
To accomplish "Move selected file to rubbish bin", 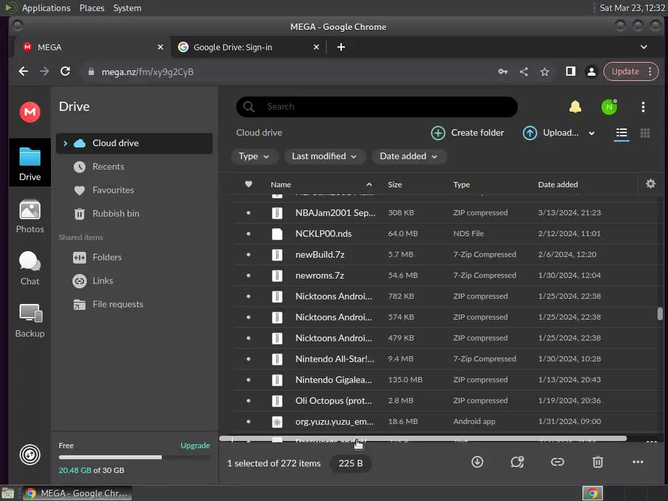I will 598,462.
